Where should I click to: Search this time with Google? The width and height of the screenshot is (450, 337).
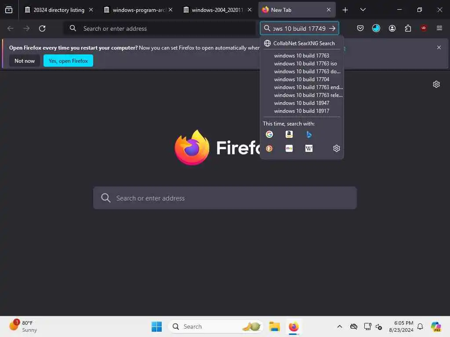point(269,134)
